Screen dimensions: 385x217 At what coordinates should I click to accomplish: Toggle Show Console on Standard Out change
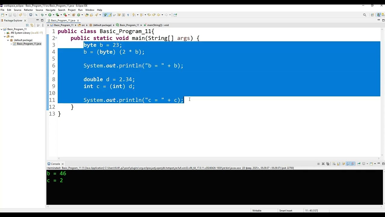coord(348,164)
